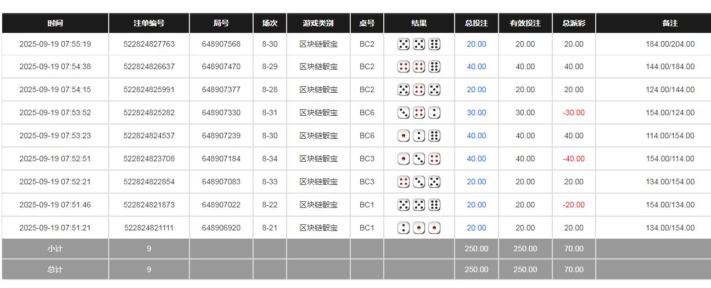Click dice icons for order 522824824537
The width and height of the screenshot is (711, 288).
point(419,136)
